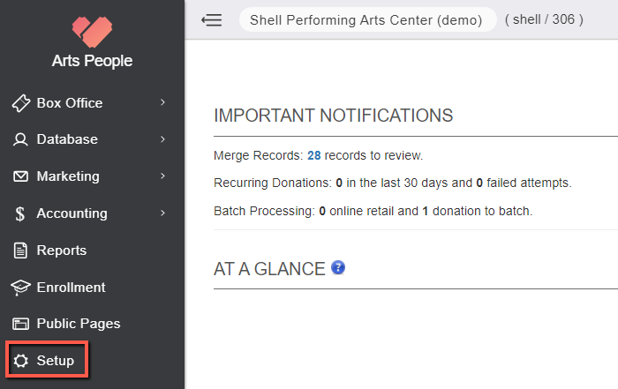Click the Reports document icon
This screenshot has width=618, height=389.
[20, 251]
